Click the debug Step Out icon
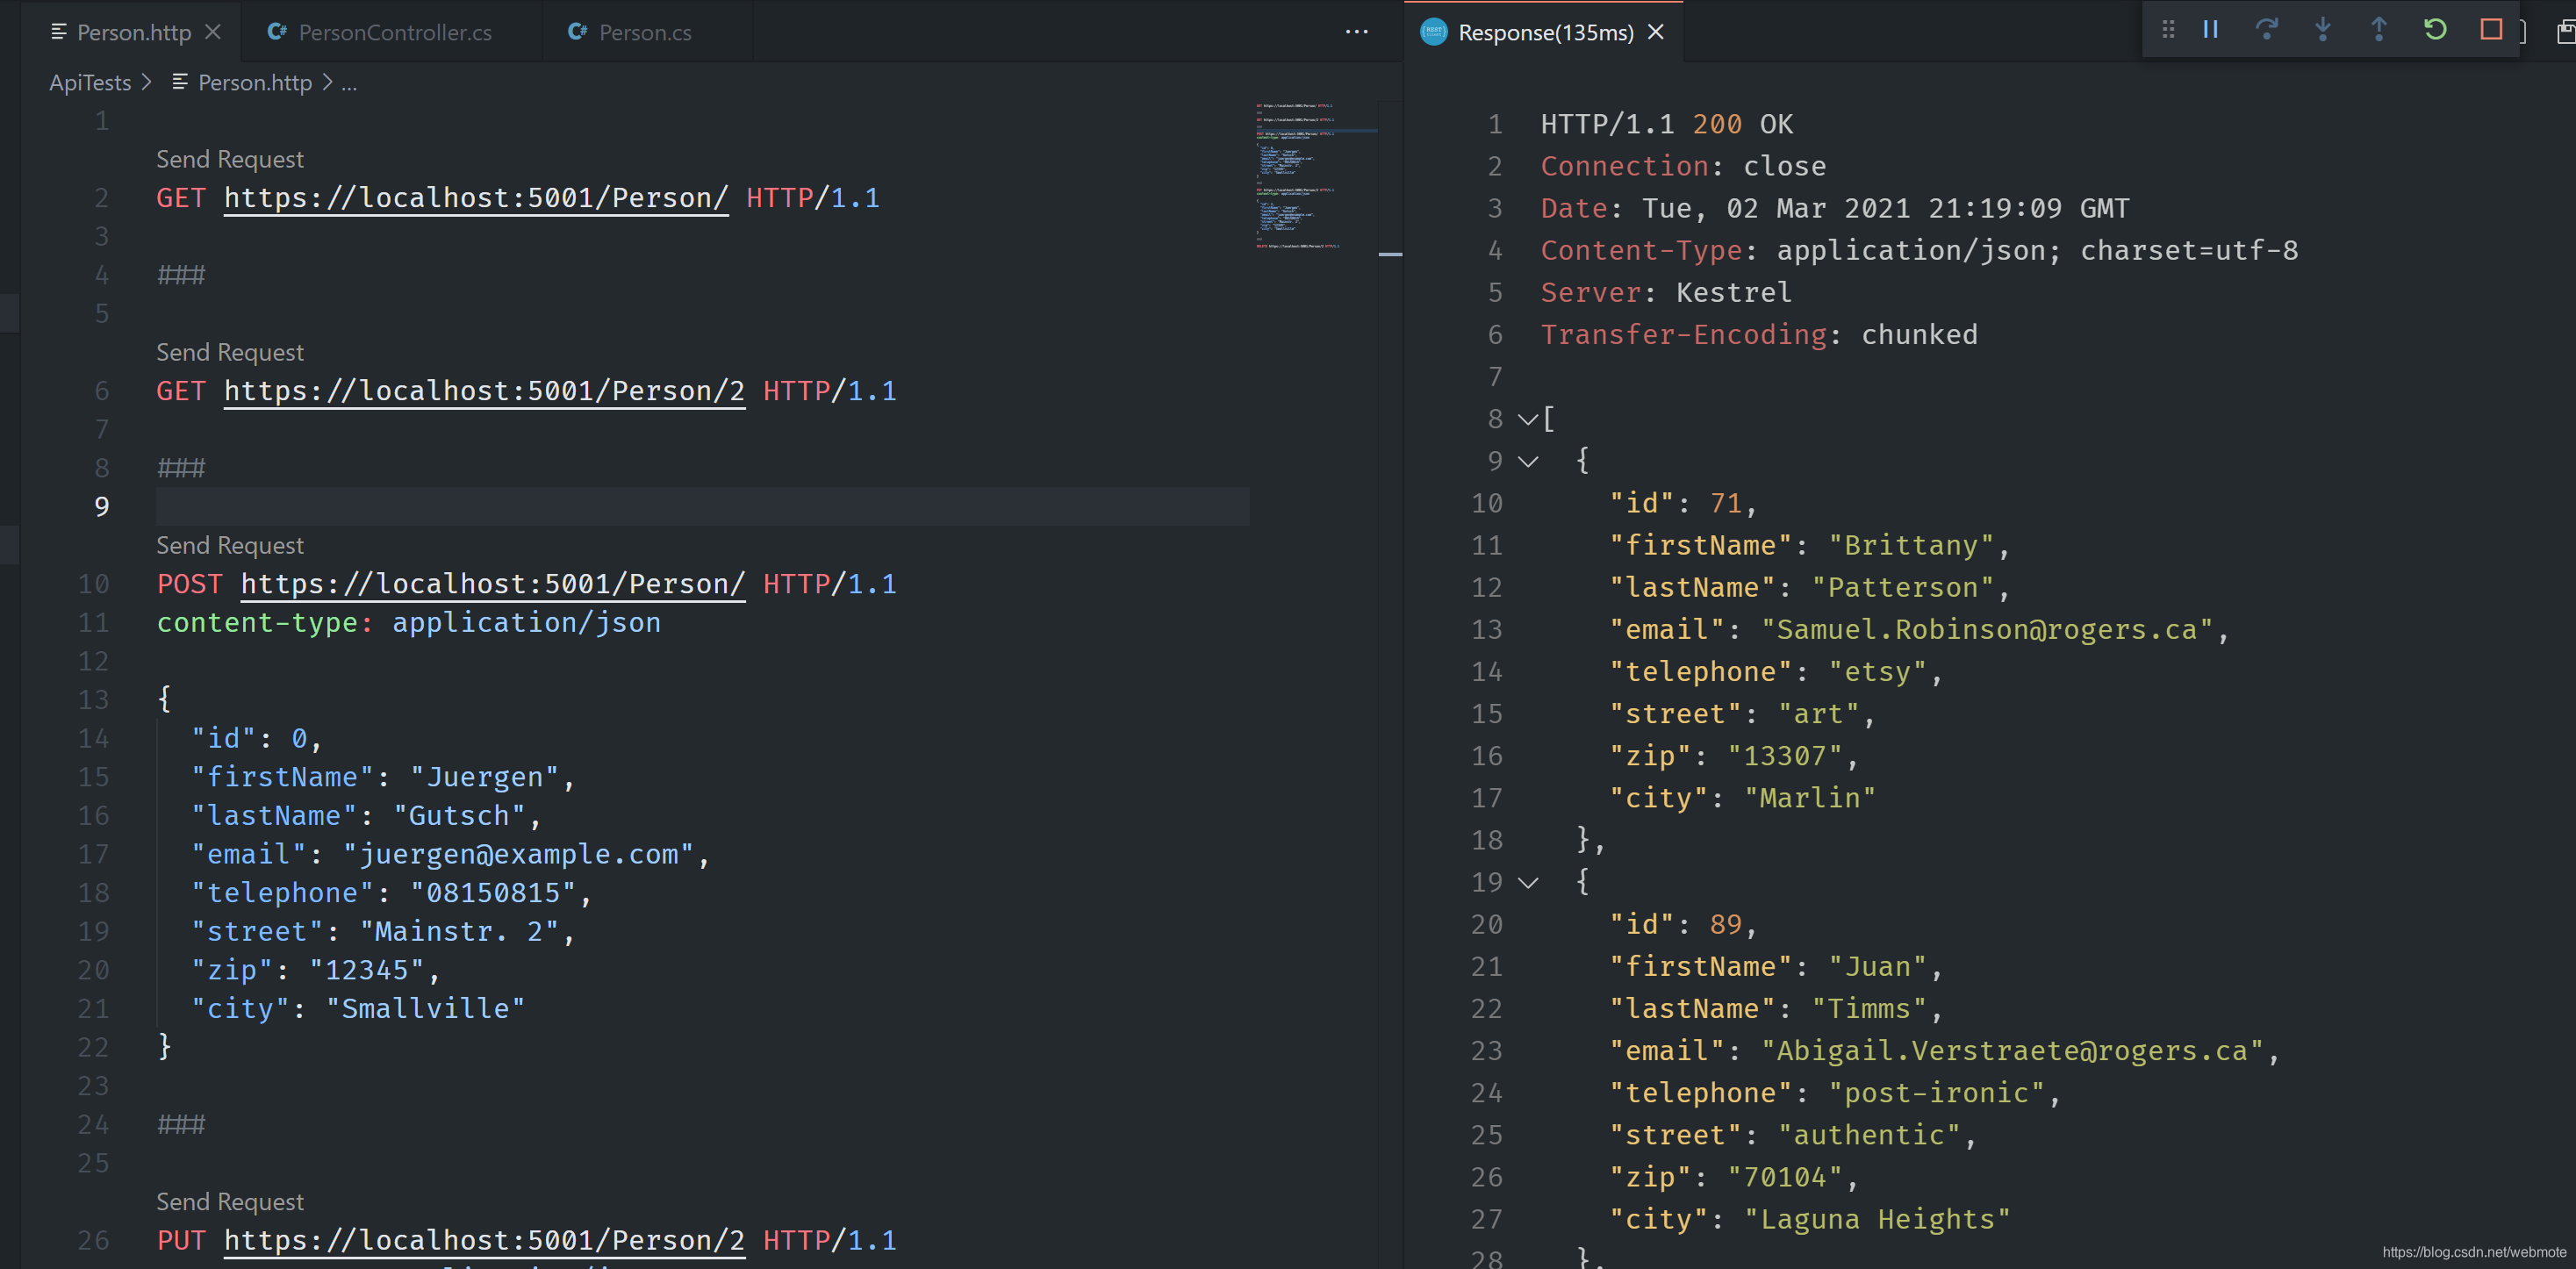This screenshot has height=1269, width=2576. 2378,30
